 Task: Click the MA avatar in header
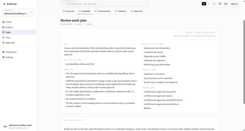(x=226, y=4)
